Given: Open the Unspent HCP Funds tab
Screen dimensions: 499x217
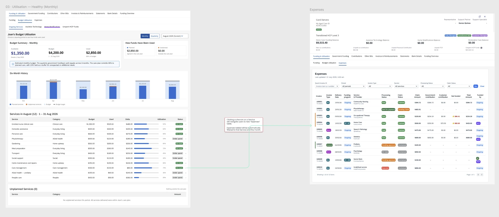Looking at the screenshot, I should pyautogui.click(x=71, y=27).
